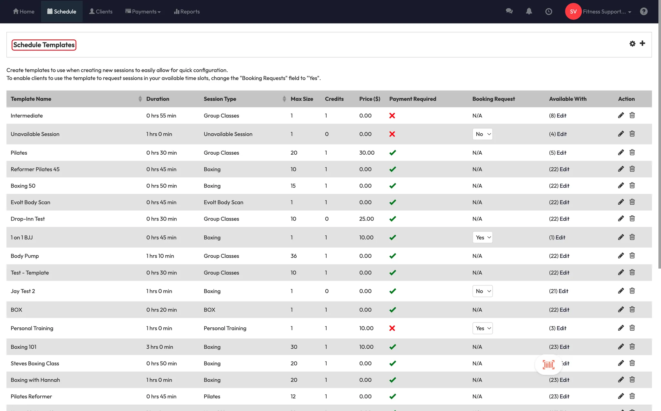Click the plus icon to add template
The image size is (661, 411).
coord(642,43)
